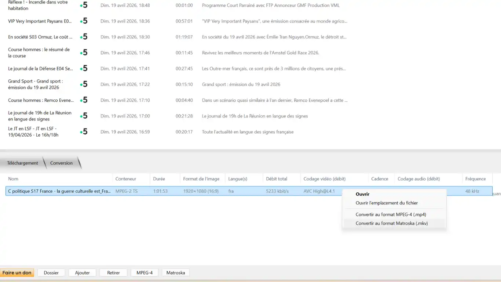Click France 5 logo beside En société S03
The width and height of the screenshot is (501, 282).
pyautogui.click(x=84, y=37)
